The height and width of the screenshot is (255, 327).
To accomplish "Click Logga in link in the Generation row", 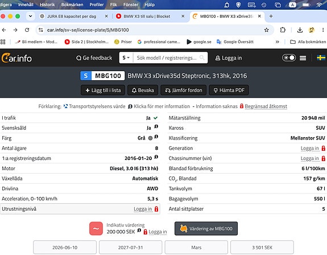I will (310, 149).
